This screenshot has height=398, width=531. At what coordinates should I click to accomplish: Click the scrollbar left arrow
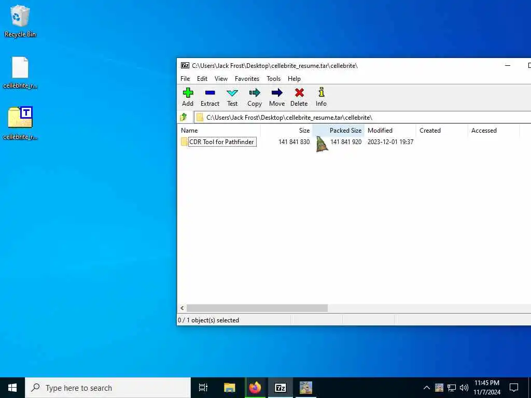(x=182, y=308)
